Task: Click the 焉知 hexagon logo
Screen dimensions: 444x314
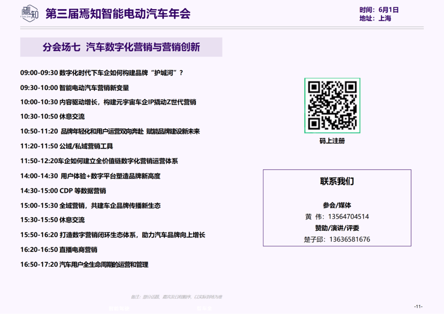Action: tap(29, 13)
